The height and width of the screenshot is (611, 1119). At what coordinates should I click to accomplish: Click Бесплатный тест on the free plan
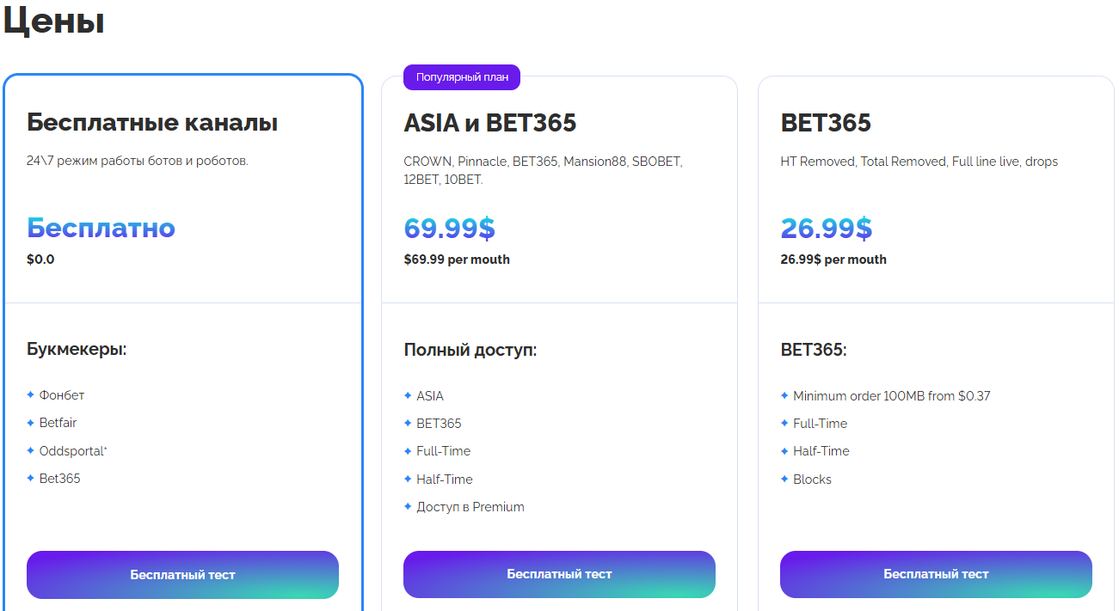(x=182, y=574)
